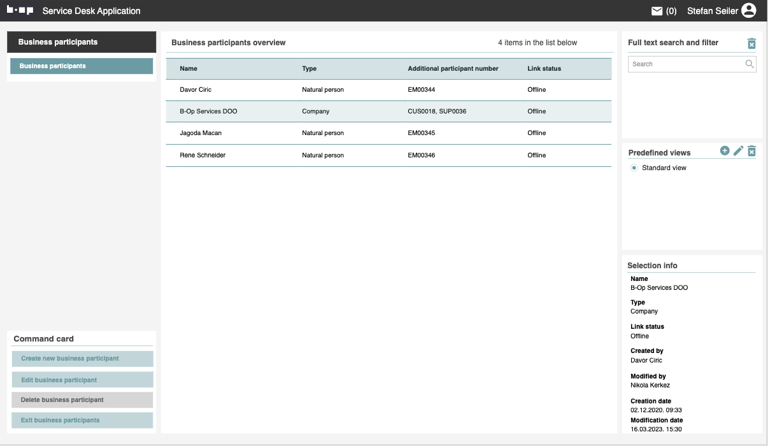Clear the full text search filter trash icon

tap(751, 43)
